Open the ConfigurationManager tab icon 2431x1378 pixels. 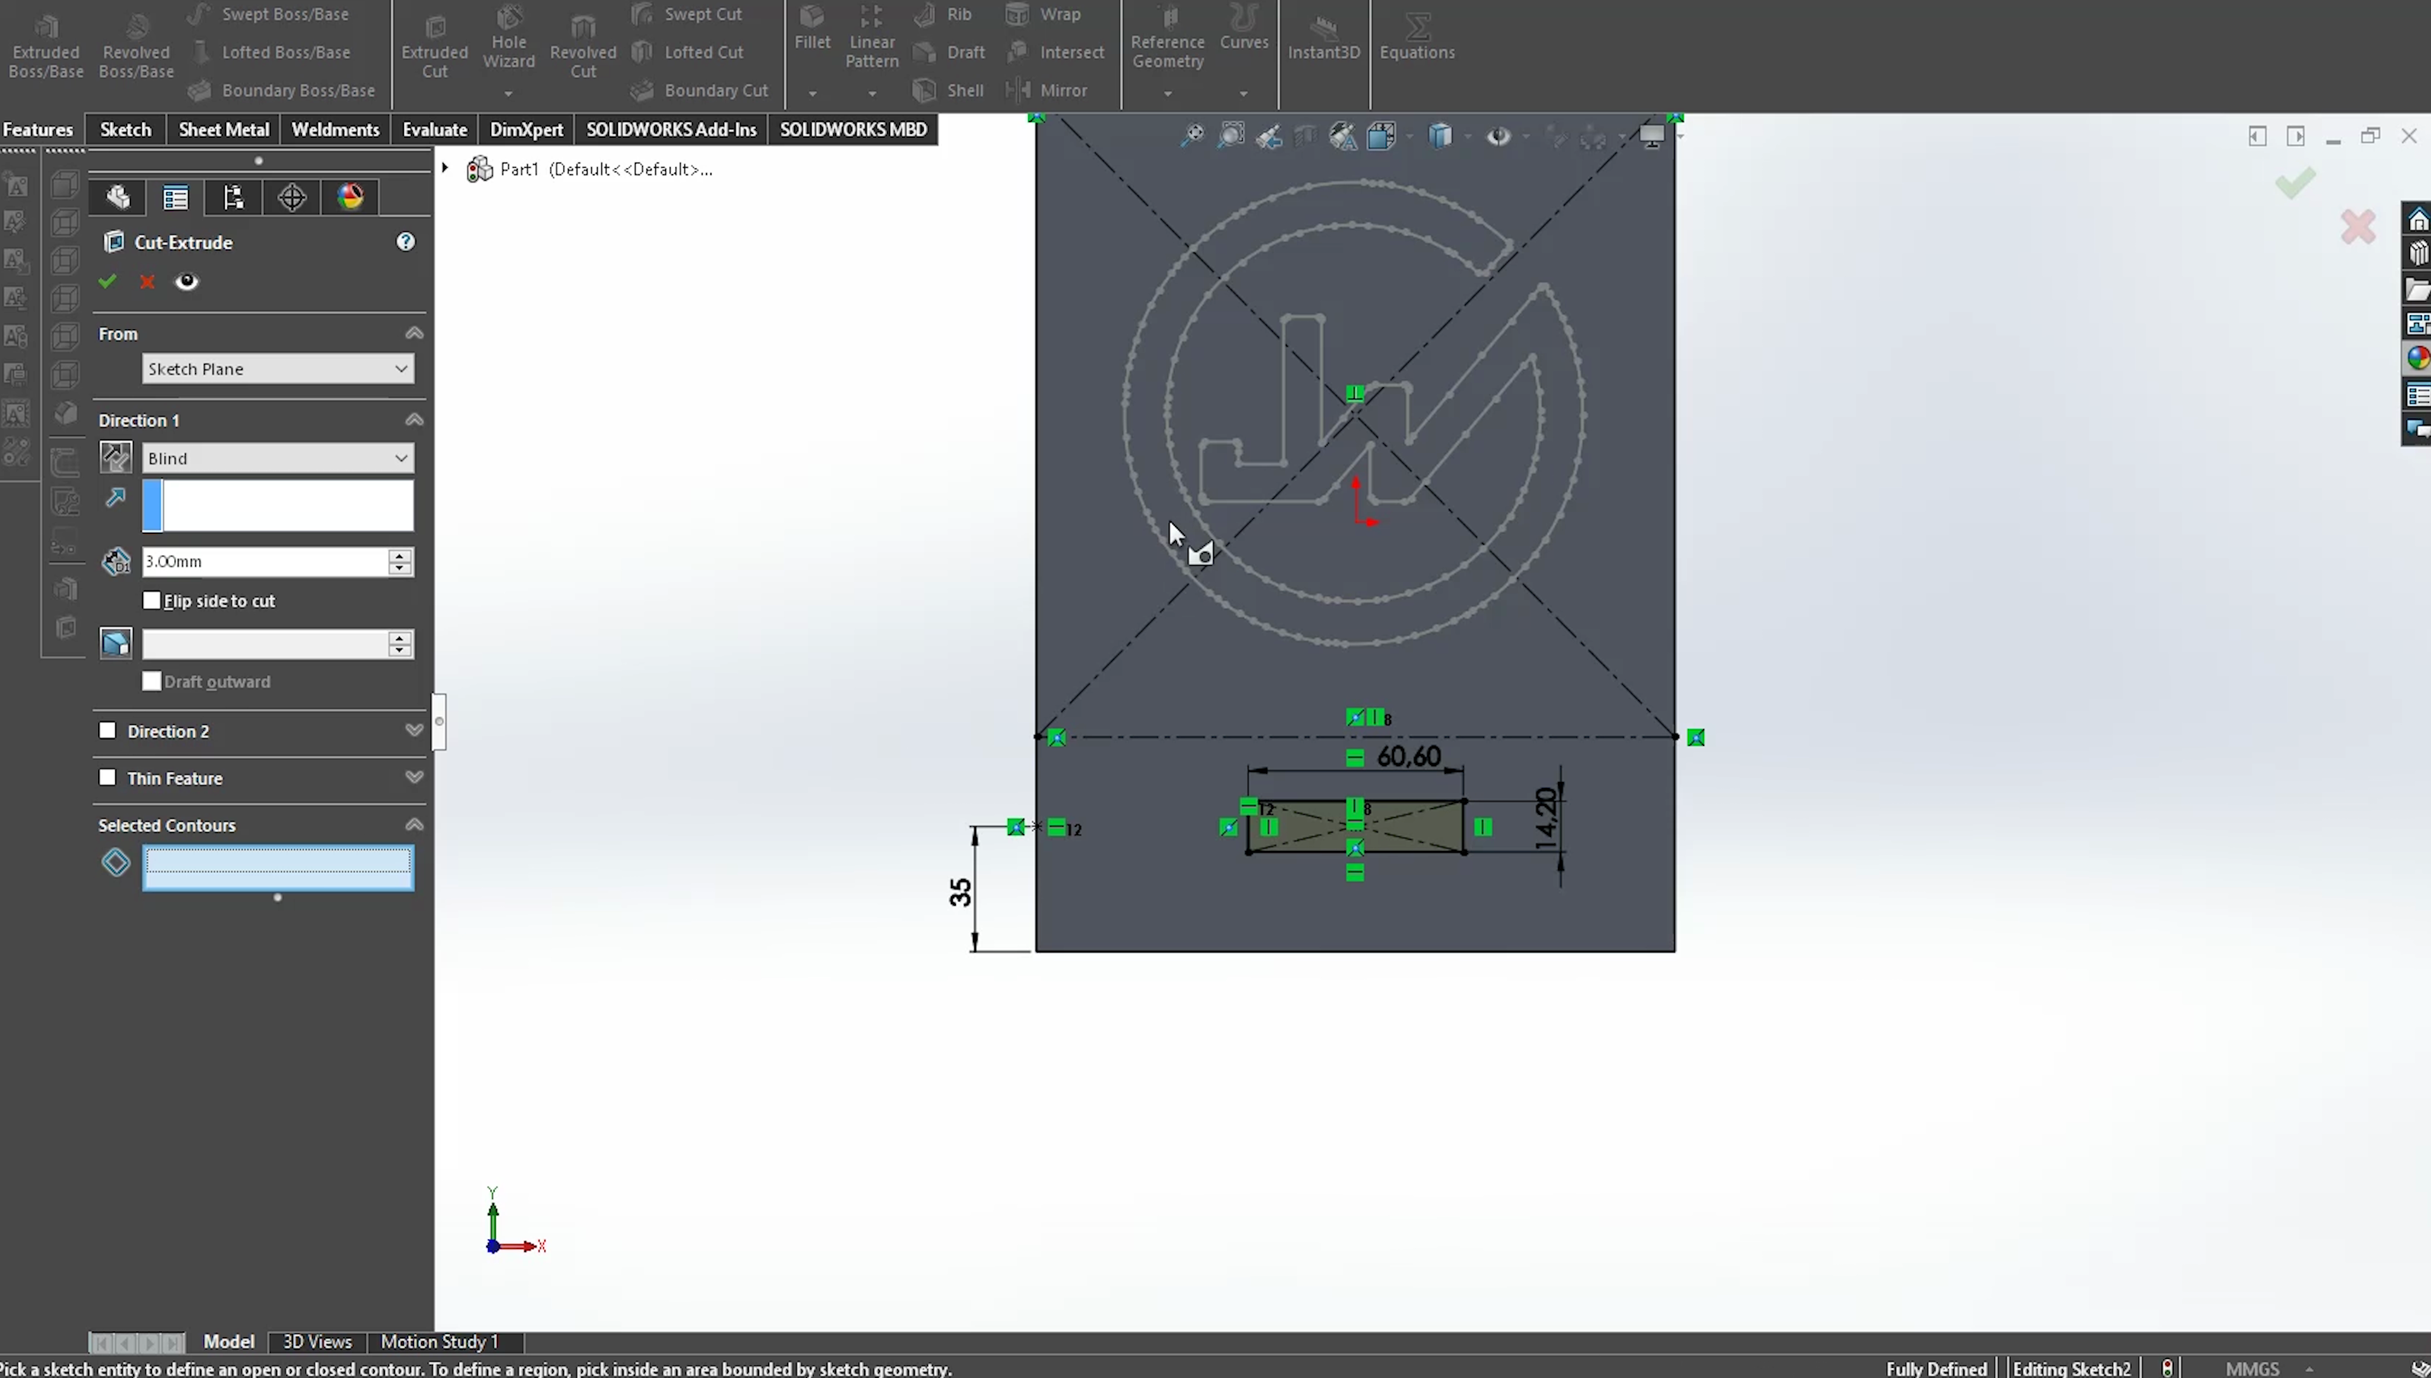(x=233, y=197)
